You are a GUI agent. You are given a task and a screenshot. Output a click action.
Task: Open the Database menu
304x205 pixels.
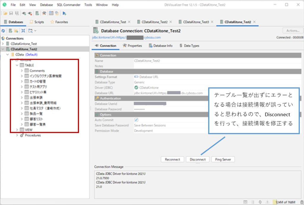coord(46,5)
